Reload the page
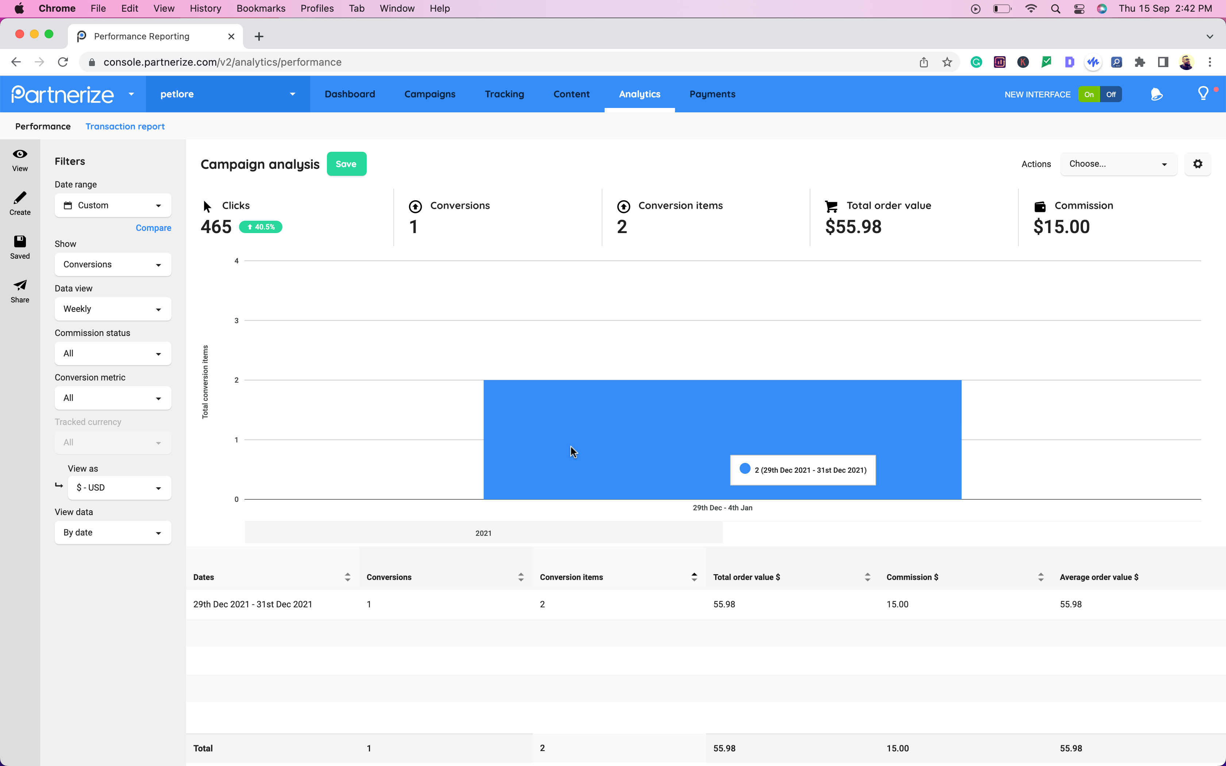The image size is (1226, 766). (63, 62)
